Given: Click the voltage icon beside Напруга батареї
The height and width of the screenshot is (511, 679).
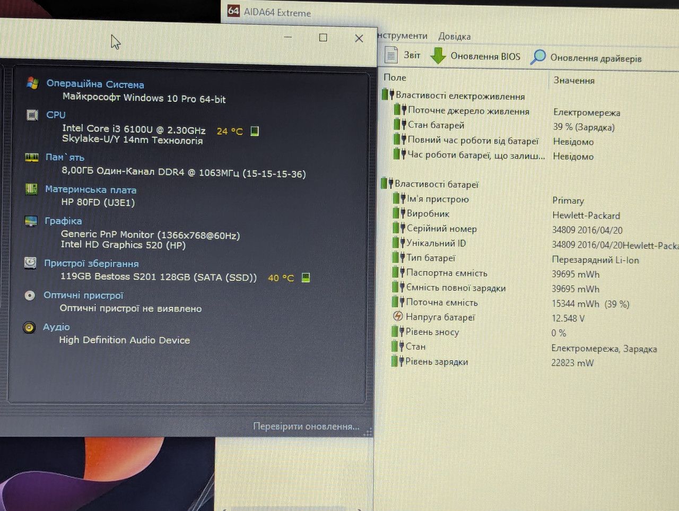Looking at the screenshot, I should point(398,317).
